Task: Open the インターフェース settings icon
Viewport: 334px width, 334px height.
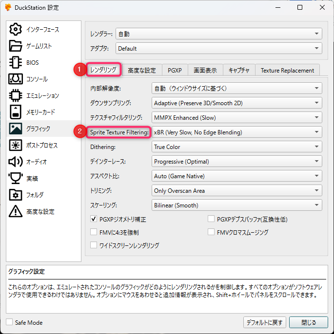Action: pos(16,29)
